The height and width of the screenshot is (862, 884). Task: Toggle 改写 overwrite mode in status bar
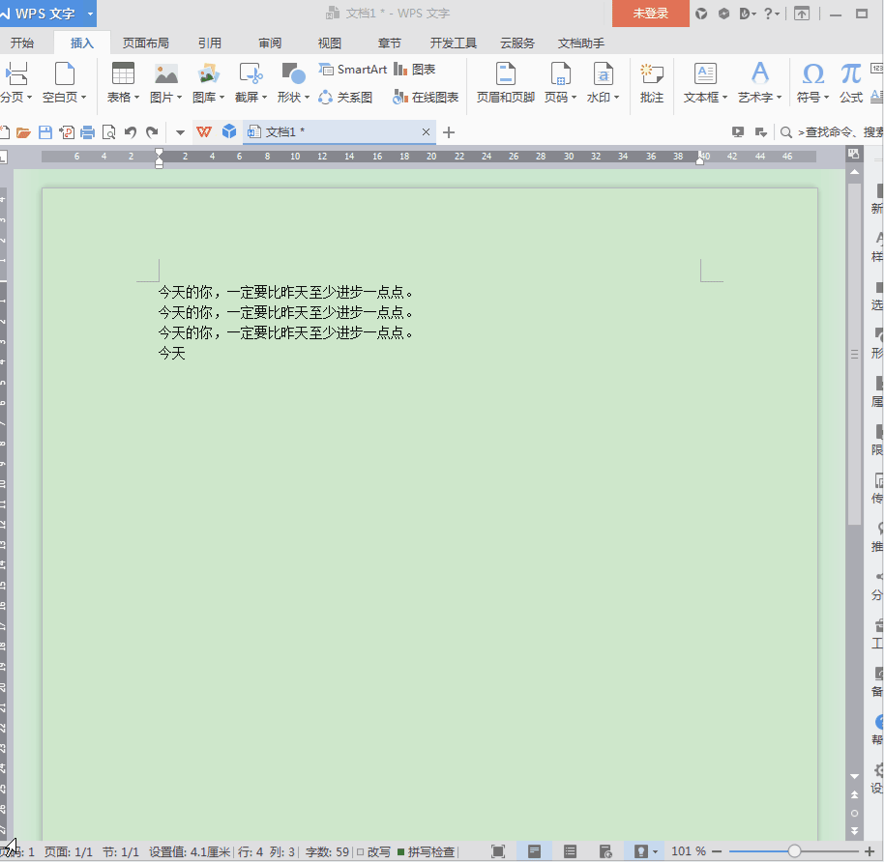(x=373, y=852)
